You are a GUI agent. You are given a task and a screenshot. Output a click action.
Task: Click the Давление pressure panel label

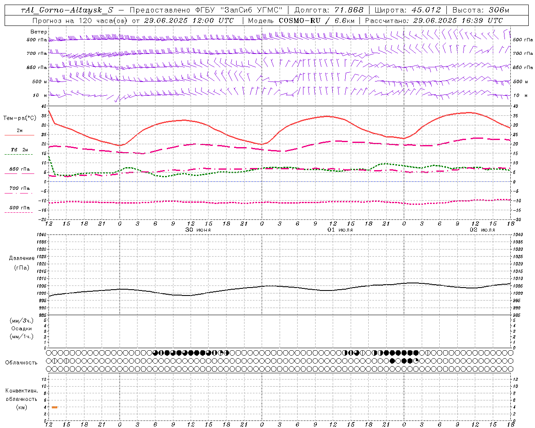(22, 258)
